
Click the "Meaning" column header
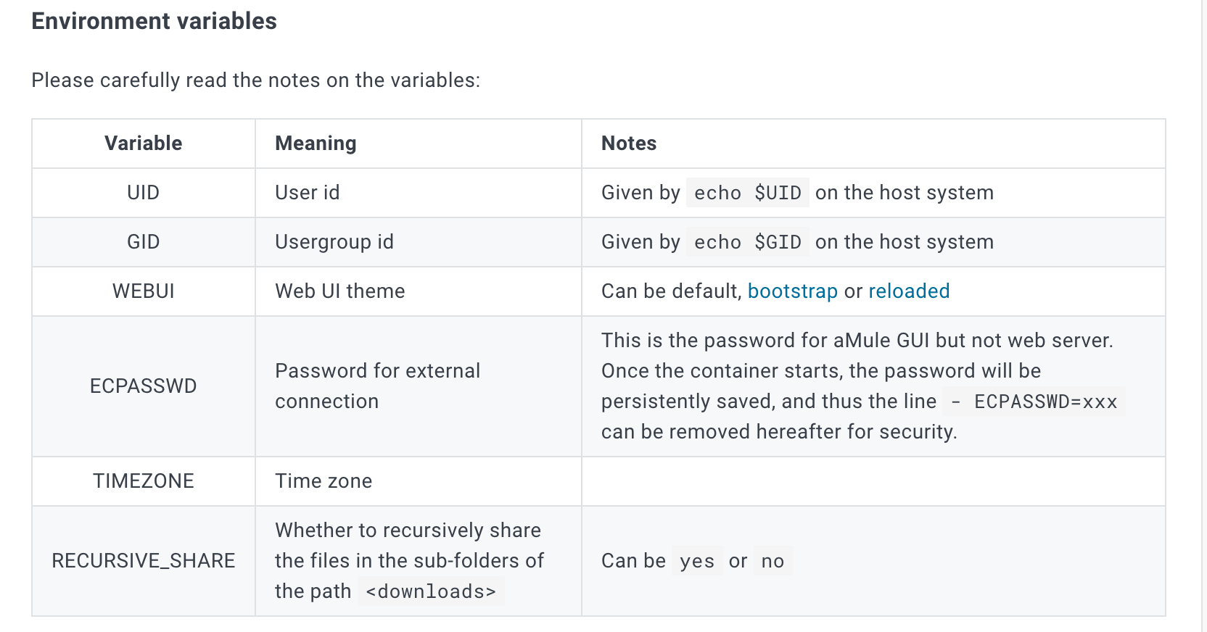coord(316,144)
